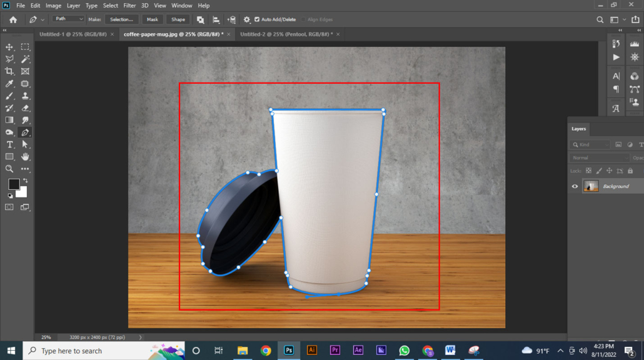Select the Eraser tool
The height and width of the screenshot is (360, 644).
click(x=25, y=108)
